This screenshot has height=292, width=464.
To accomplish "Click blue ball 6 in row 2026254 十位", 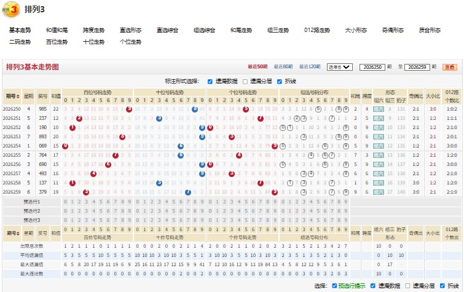I will [x=181, y=146].
